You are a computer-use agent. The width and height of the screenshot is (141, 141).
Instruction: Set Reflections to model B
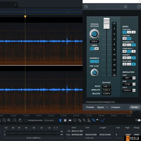pos(133,64)
